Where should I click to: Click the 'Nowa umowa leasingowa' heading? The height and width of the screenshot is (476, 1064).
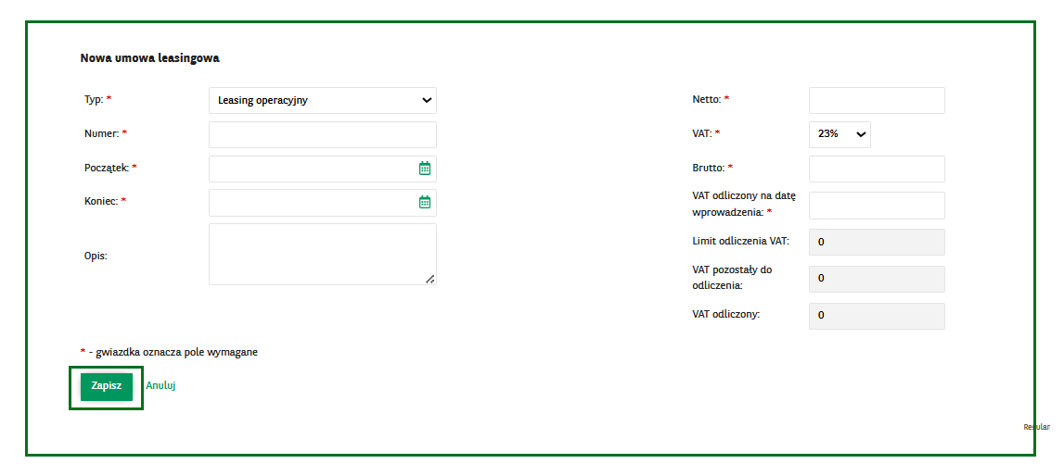pos(150,58)
